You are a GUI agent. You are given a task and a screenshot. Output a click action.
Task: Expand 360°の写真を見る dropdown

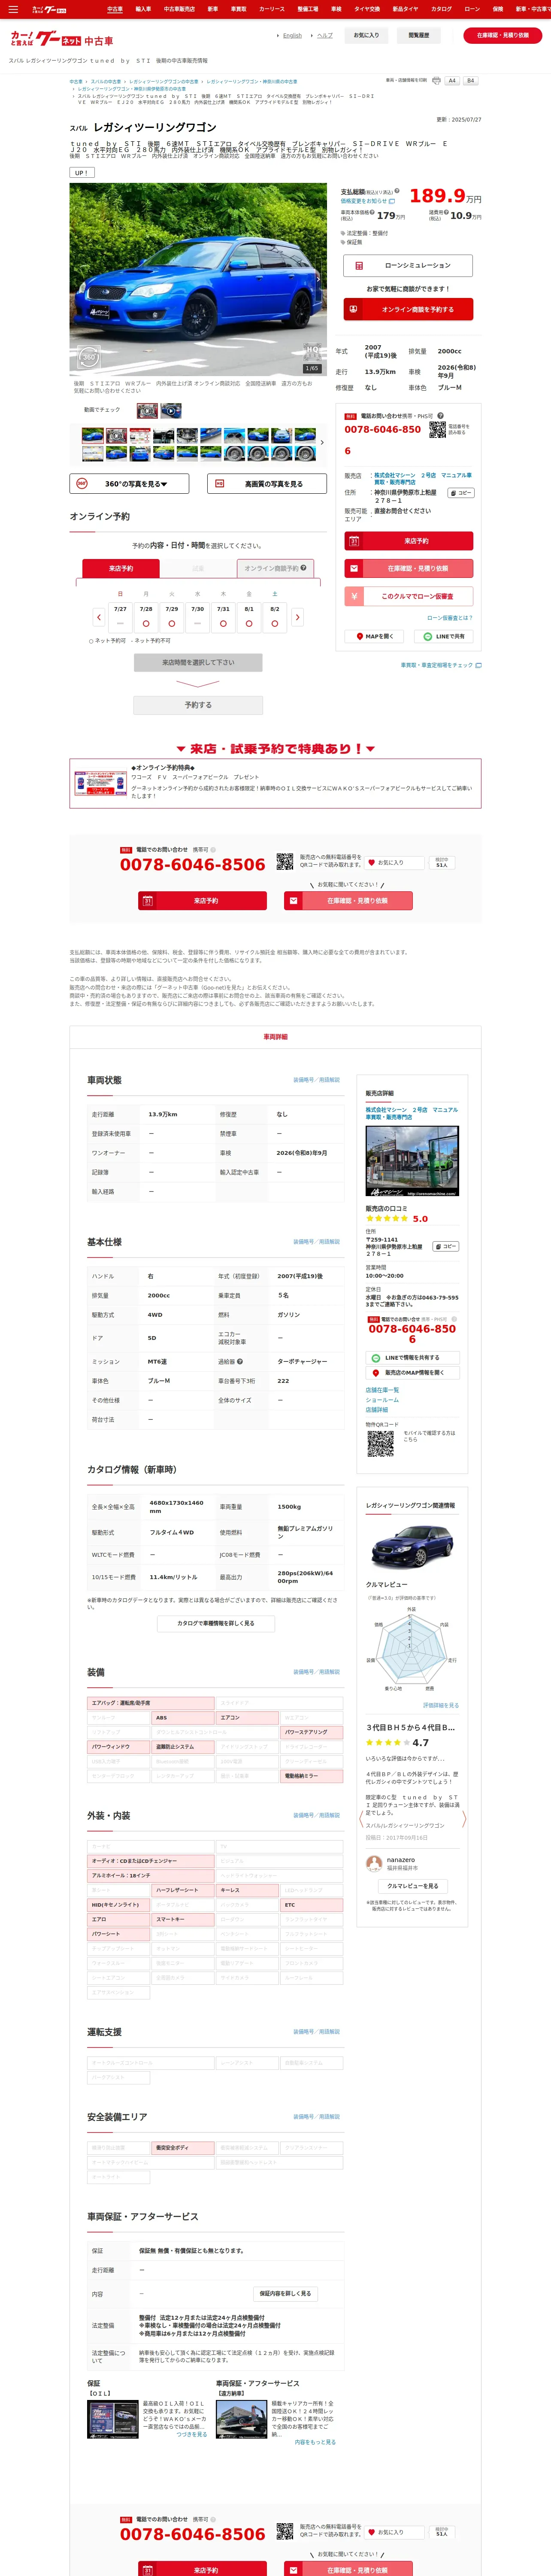[x=129, y=483]
